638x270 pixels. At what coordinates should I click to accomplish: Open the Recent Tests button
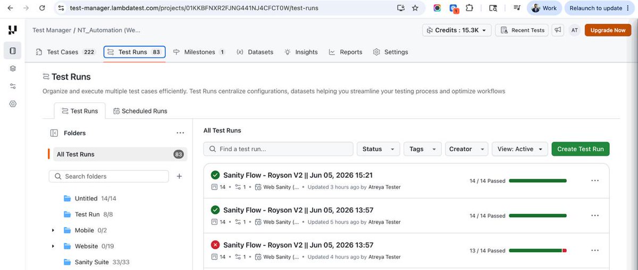pos(522,30)
